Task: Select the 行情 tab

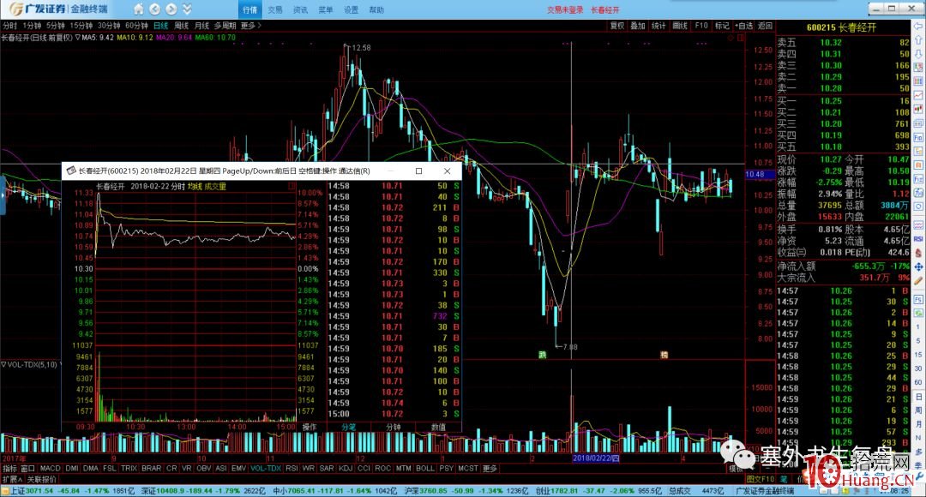Action: tap(250, 9)
